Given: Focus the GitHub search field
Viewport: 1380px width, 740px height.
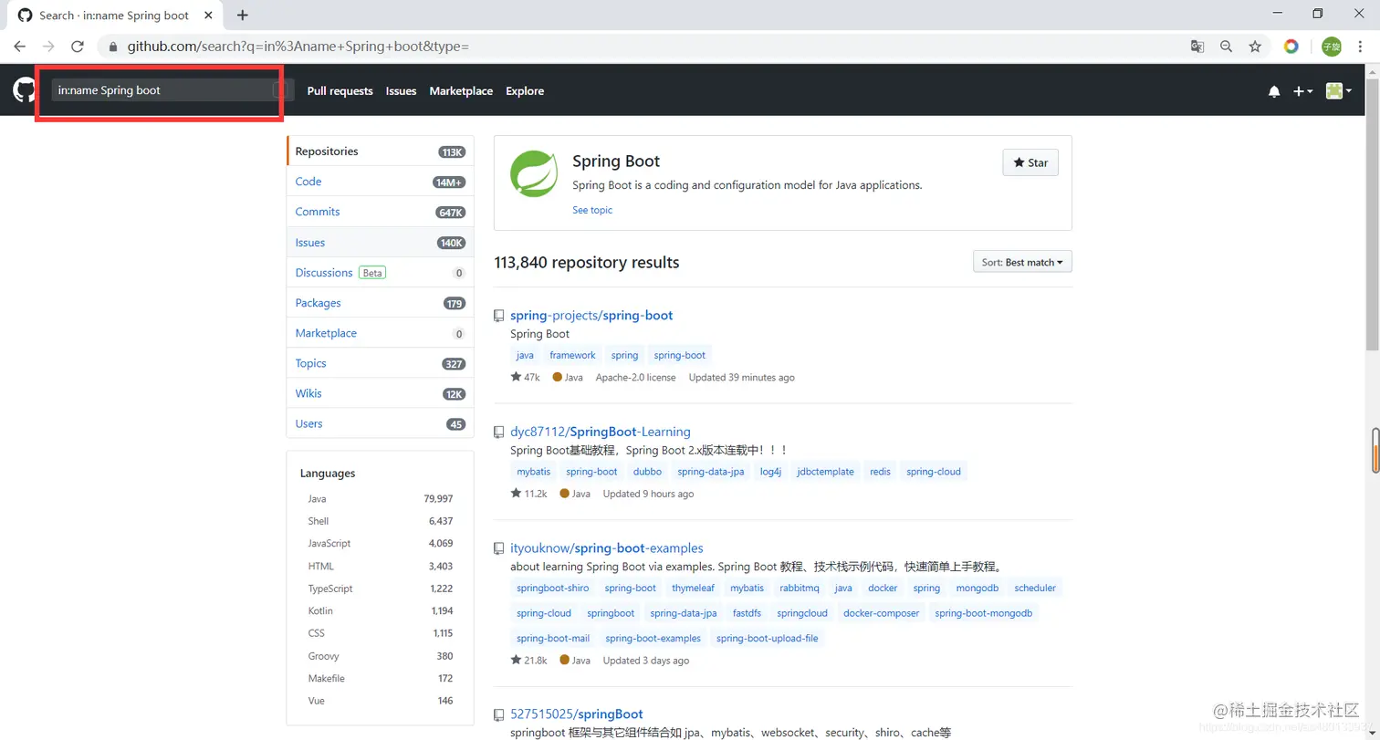Looking at the screenshot, I should pos(172,90).
